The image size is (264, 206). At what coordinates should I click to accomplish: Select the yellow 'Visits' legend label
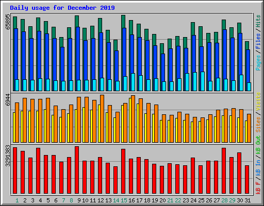258,101
